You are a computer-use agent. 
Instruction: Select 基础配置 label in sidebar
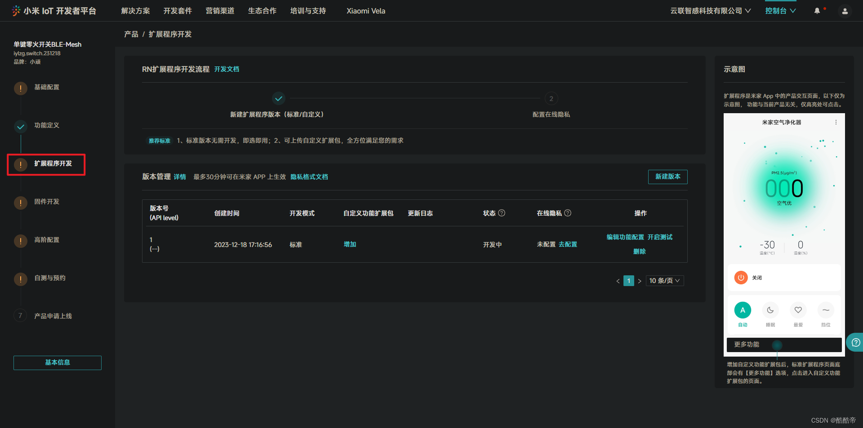point(47,87)
